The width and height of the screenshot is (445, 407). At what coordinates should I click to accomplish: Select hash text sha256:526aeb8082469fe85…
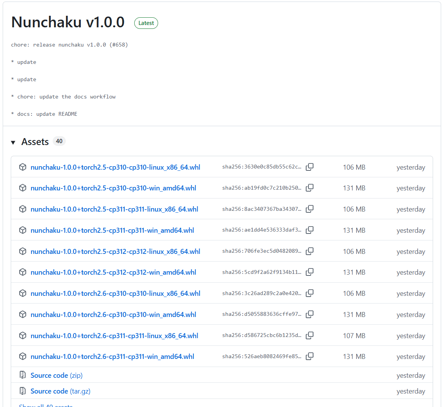[x=262, y=356]
